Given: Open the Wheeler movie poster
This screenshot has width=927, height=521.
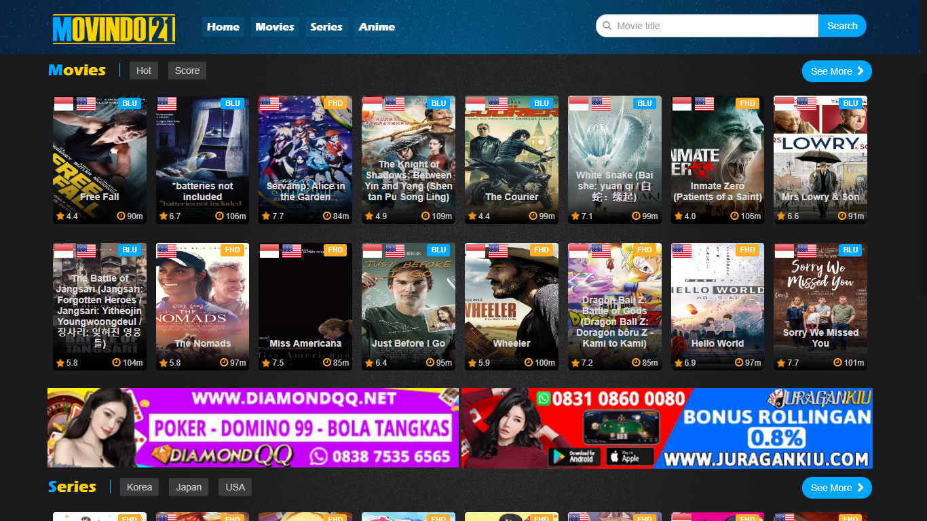Looking at the screenshot, I should [512, 307].
